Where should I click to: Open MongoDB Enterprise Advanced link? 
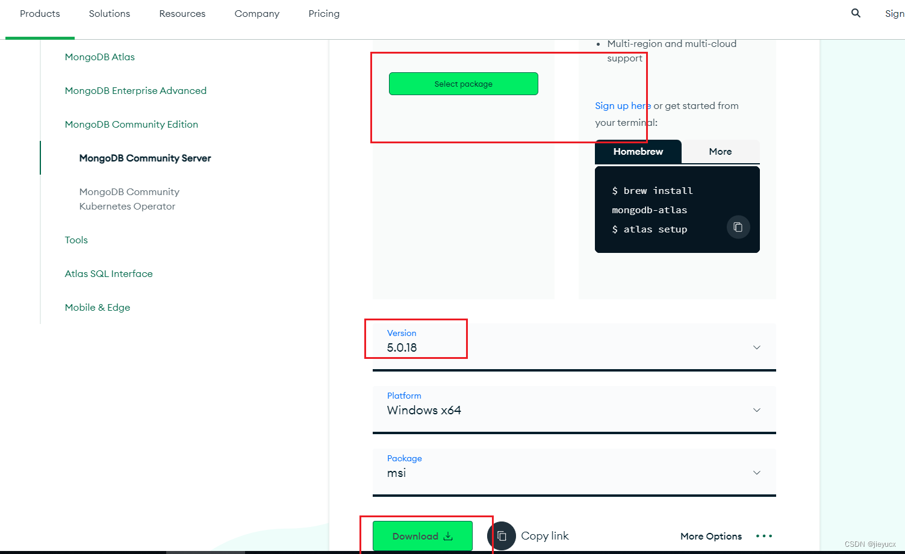135,90
